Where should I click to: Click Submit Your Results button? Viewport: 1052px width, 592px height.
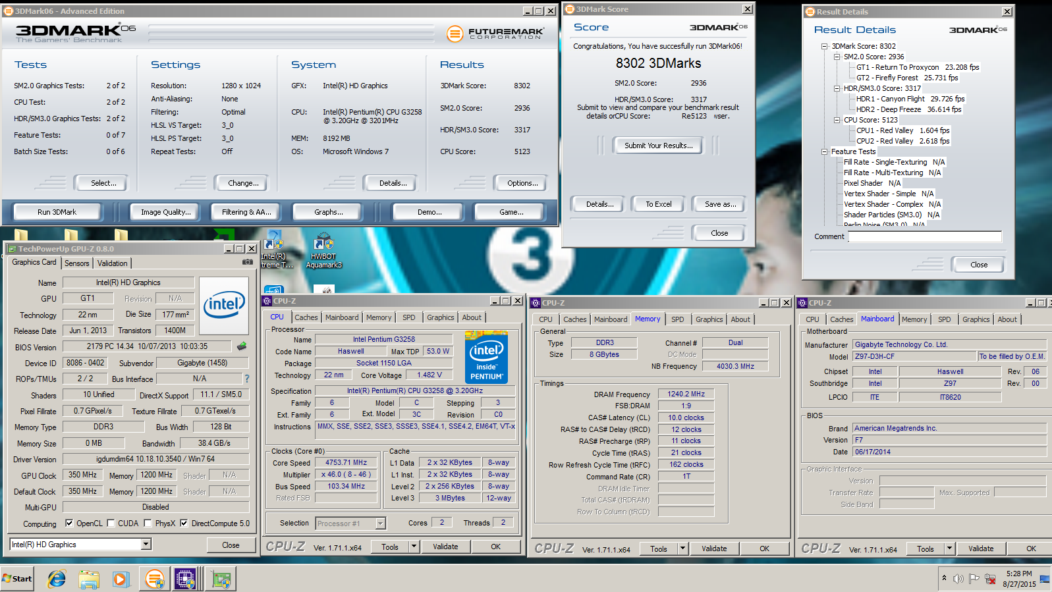tap(659, 146)
